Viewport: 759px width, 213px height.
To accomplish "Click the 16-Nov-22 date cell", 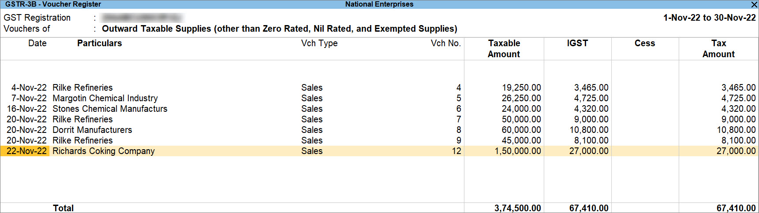I will [x=27, y=109].
